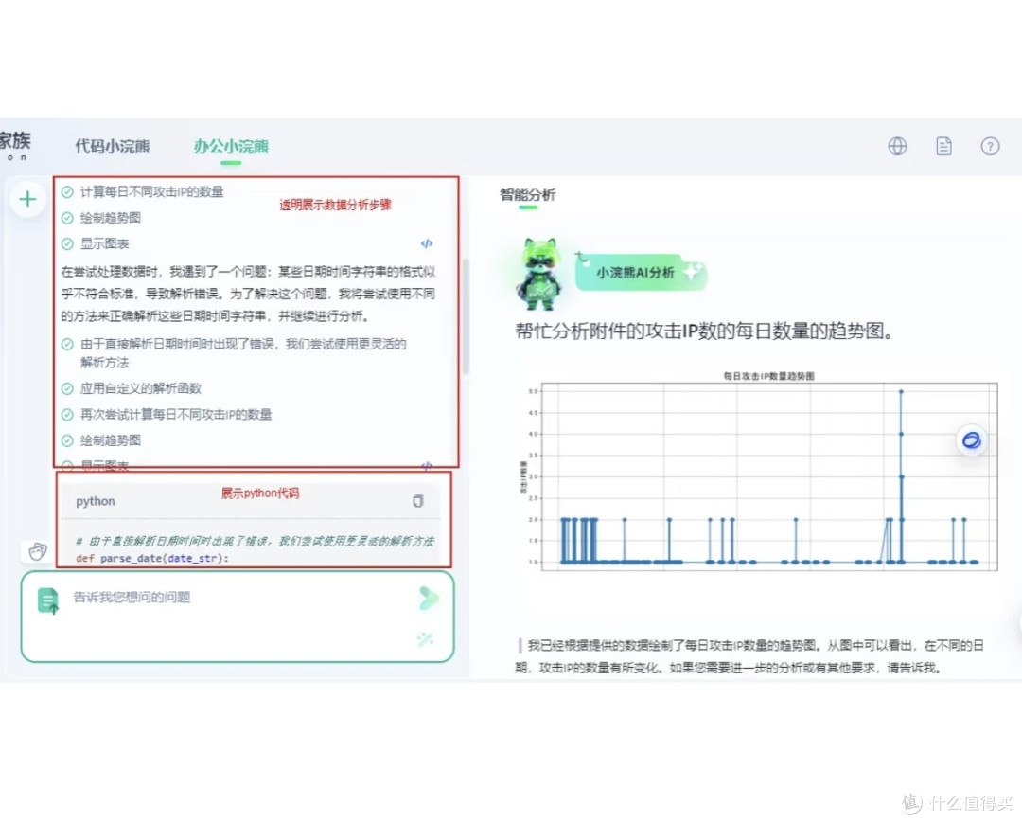Click the question text 帮忙分析附件的攻击IP数
The height and width of the screenshot is (824, 1022).
[x=704, y=331]
